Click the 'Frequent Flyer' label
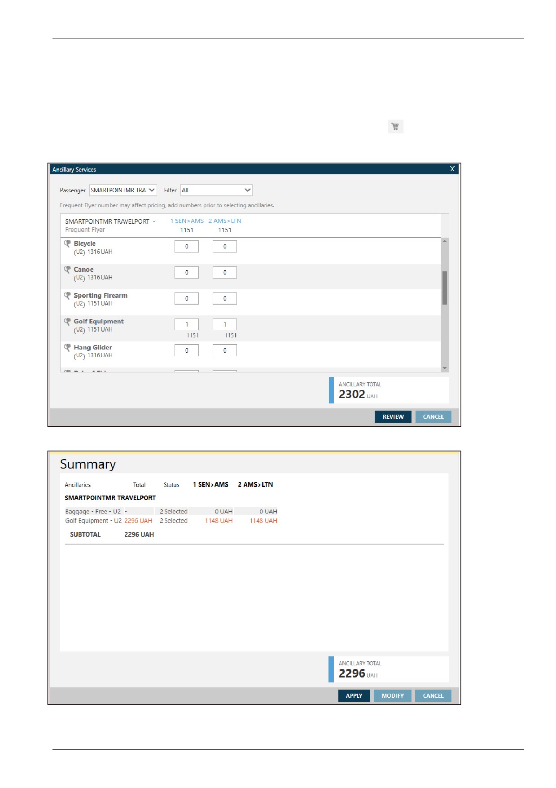The width and height of the screenshot is (556, 788). click(x=85, y=230)
